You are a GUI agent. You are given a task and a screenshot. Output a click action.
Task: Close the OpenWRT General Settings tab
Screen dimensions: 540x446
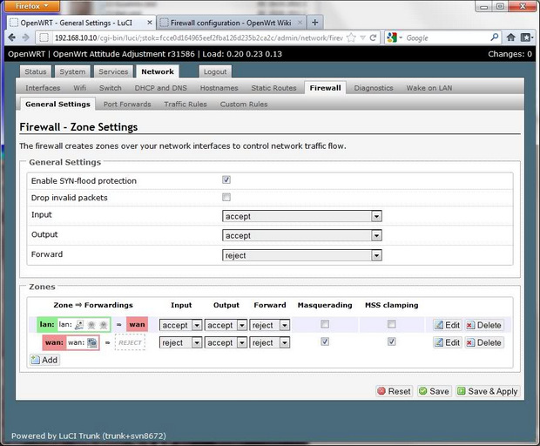click(x=150, y=23)
